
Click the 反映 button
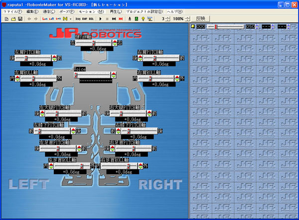[200, 18]
